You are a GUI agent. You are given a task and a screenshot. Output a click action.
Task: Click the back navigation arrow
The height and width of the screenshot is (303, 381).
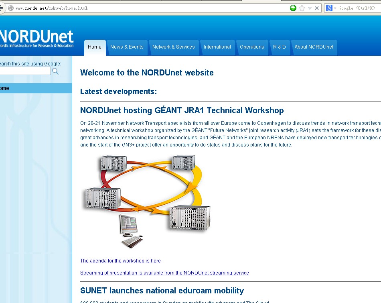(1, 8)
